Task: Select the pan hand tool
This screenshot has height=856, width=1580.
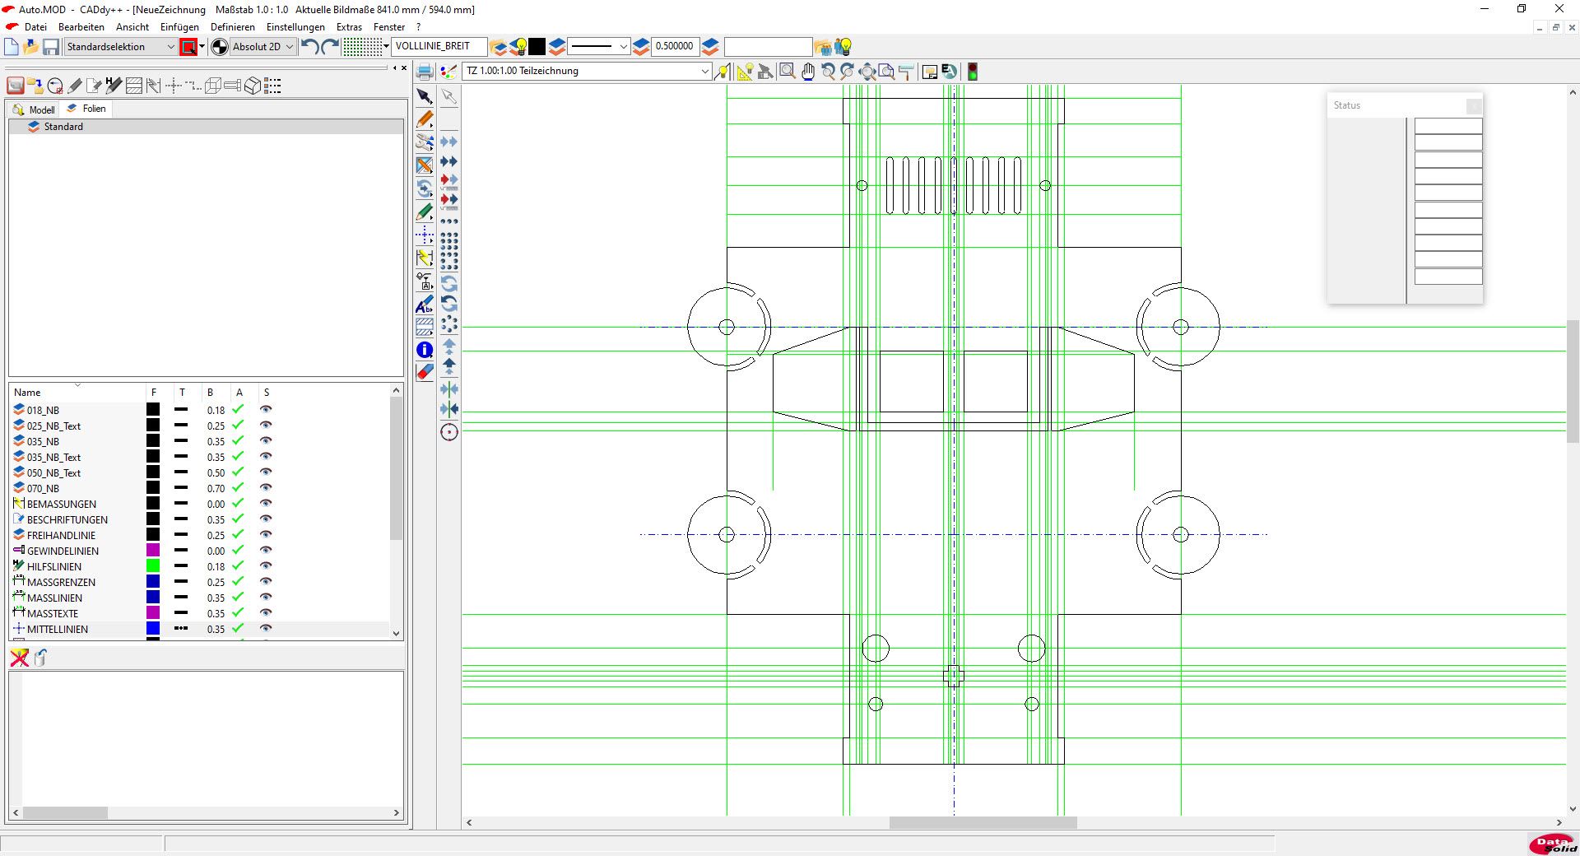Action: click(808, 72)
